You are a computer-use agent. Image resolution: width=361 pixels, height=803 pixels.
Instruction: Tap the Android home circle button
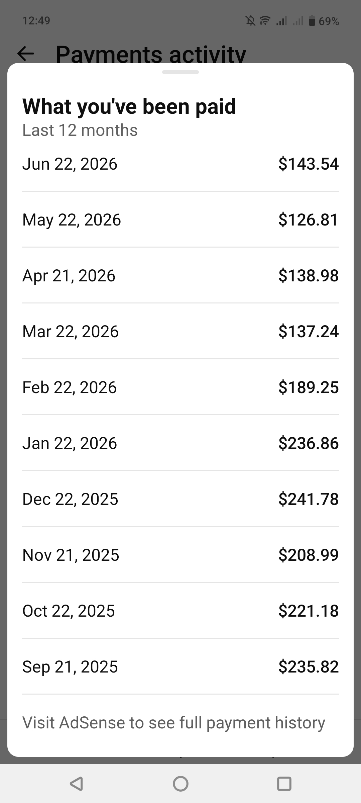pyautogui.click(x=180, y=784)
